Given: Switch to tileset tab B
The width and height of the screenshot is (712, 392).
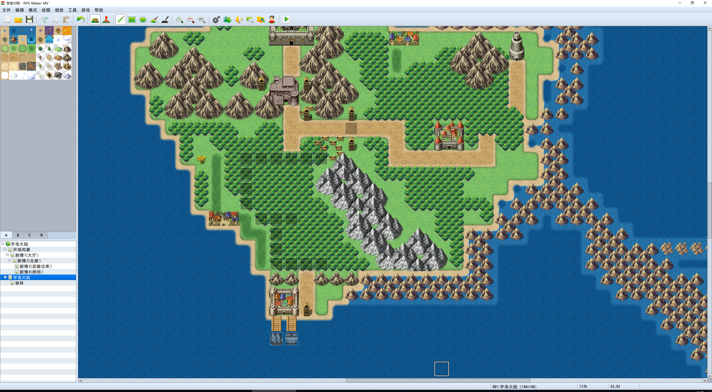Looking at the screenshot, I should pyautogui.click(x=18, y=235).
